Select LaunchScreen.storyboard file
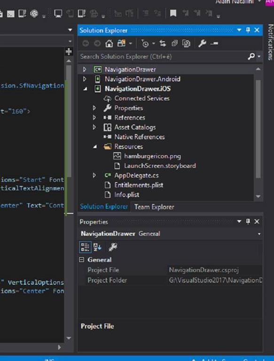 [160, 166]
